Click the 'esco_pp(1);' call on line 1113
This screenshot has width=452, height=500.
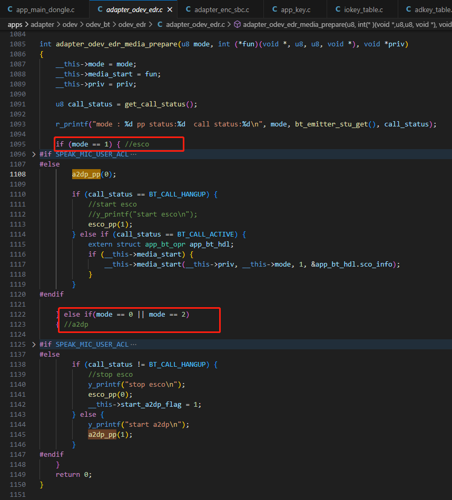[x=110, y=224]
